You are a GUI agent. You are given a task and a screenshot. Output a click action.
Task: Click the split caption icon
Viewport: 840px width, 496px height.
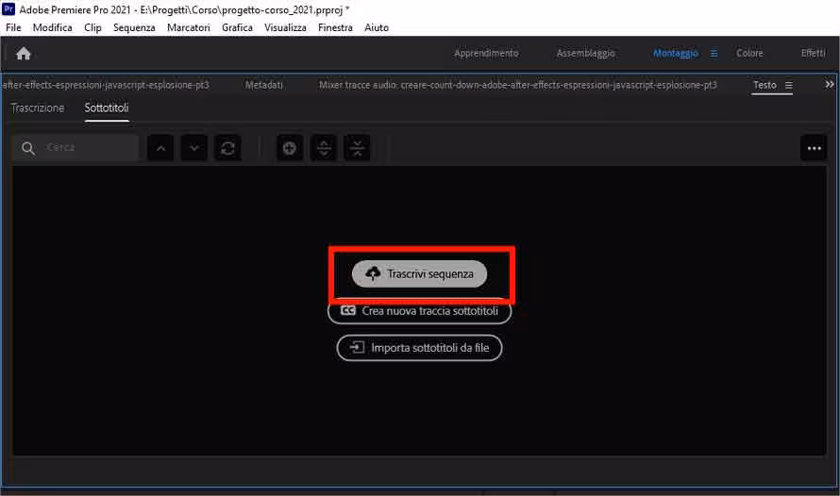[x=324, y=148]
